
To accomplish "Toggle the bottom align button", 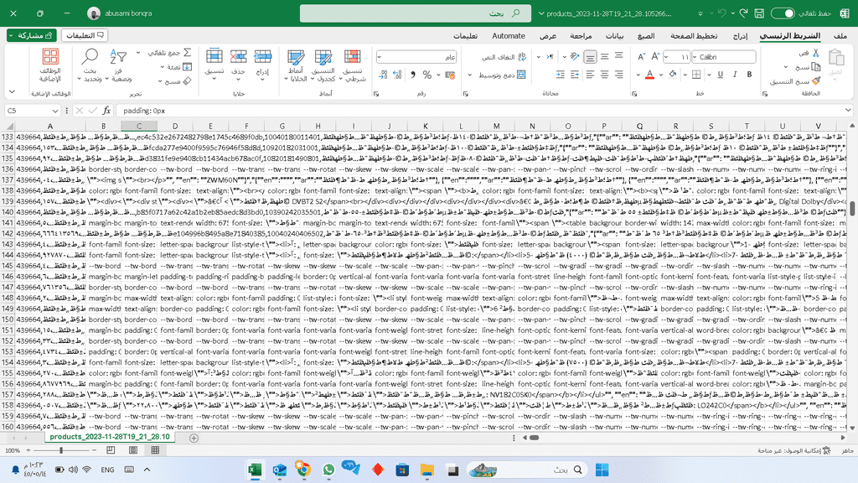I will (x=590, y=56).
